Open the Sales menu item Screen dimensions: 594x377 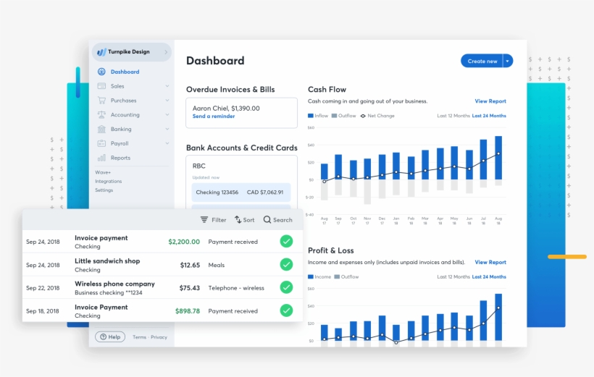pyautogui.click(x=117, y=86)
